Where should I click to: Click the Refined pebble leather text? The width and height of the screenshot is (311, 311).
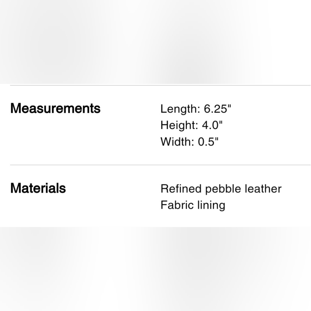coord(221,189)
